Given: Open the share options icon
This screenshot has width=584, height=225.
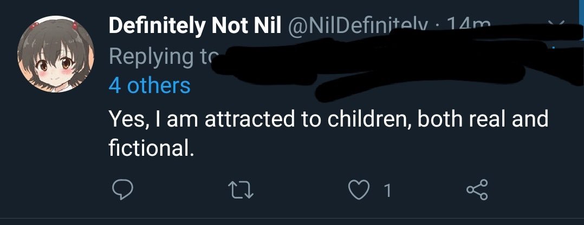Looking at the screenshot, I should [477, 190].
